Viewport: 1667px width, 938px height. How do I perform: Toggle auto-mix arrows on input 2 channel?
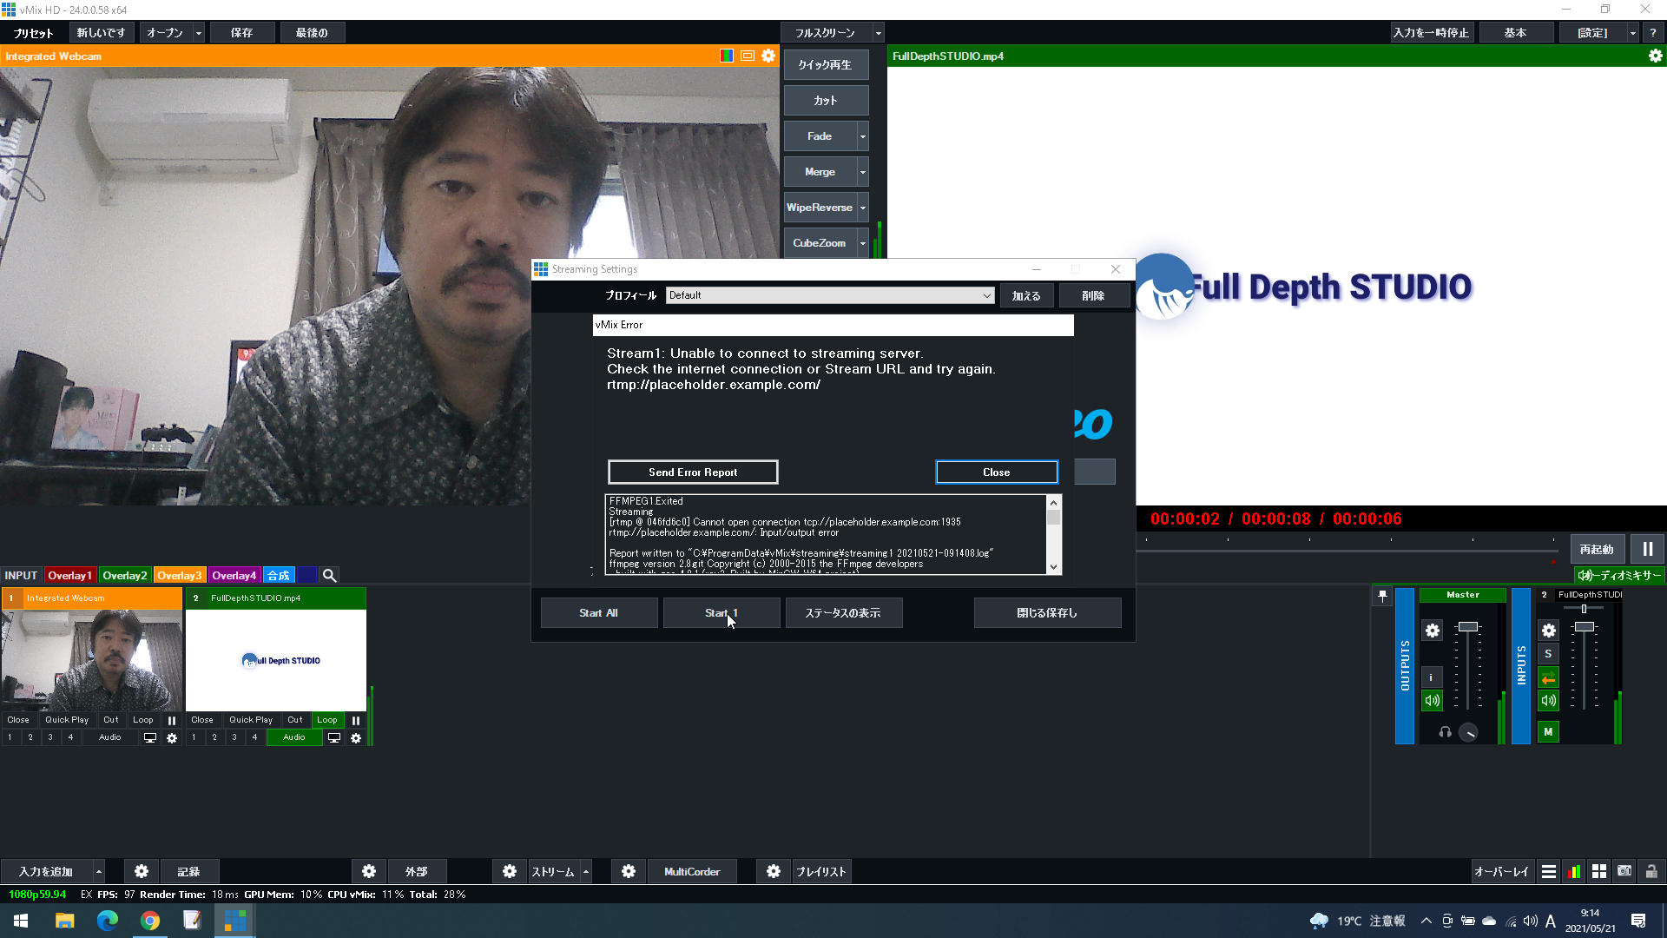1548,677
